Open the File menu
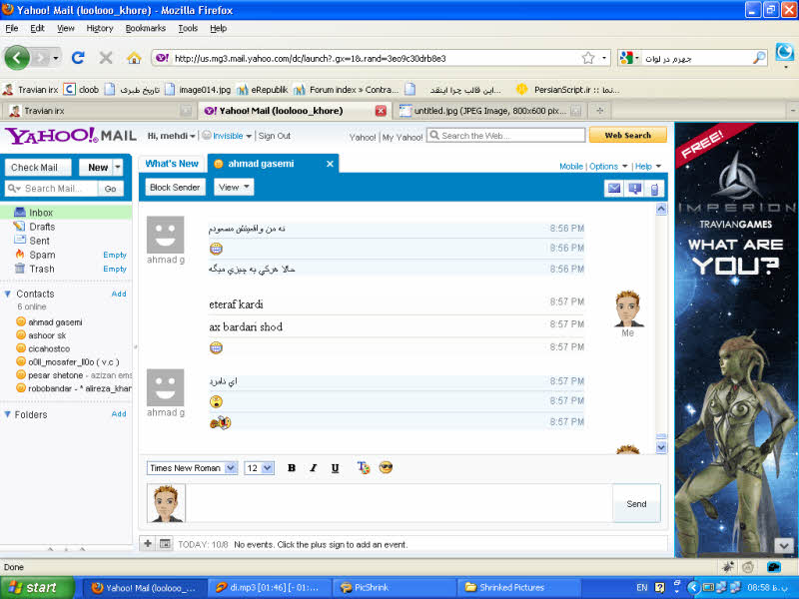The width and height of the screenshot is (799, 599). [x=12, y=28]
